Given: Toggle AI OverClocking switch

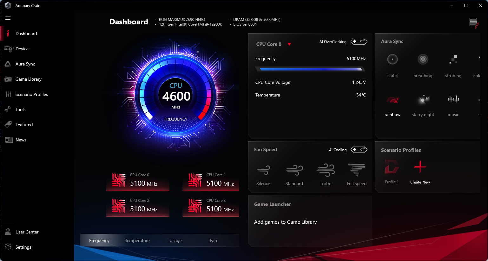Looking at the screenshot, I should [x=359, y=41].
